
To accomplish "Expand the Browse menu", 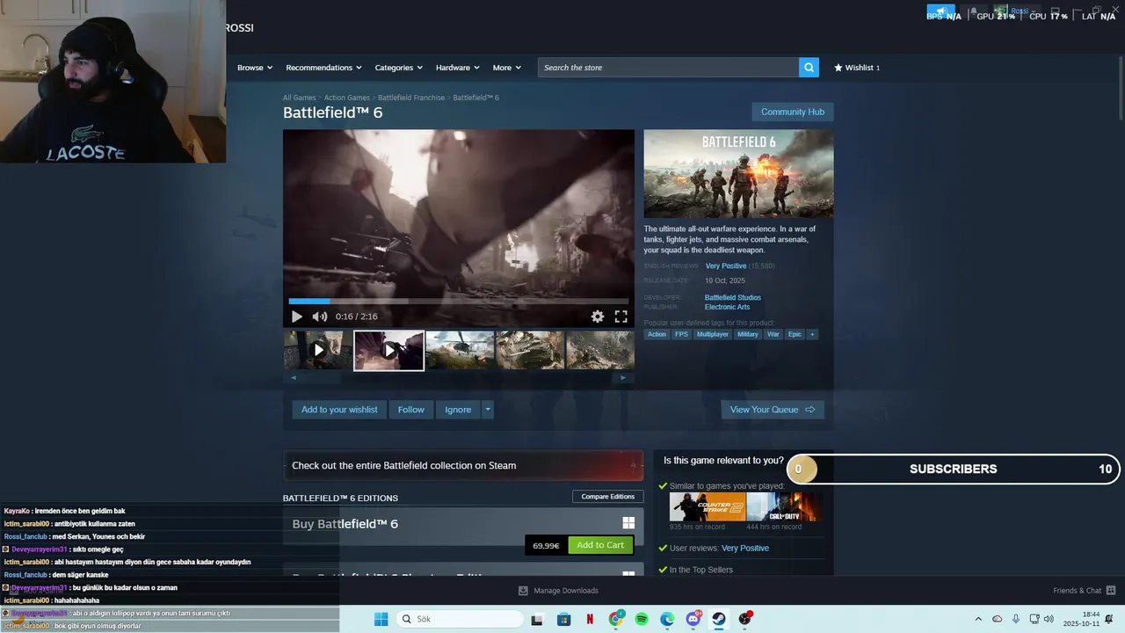I will 255,68.
